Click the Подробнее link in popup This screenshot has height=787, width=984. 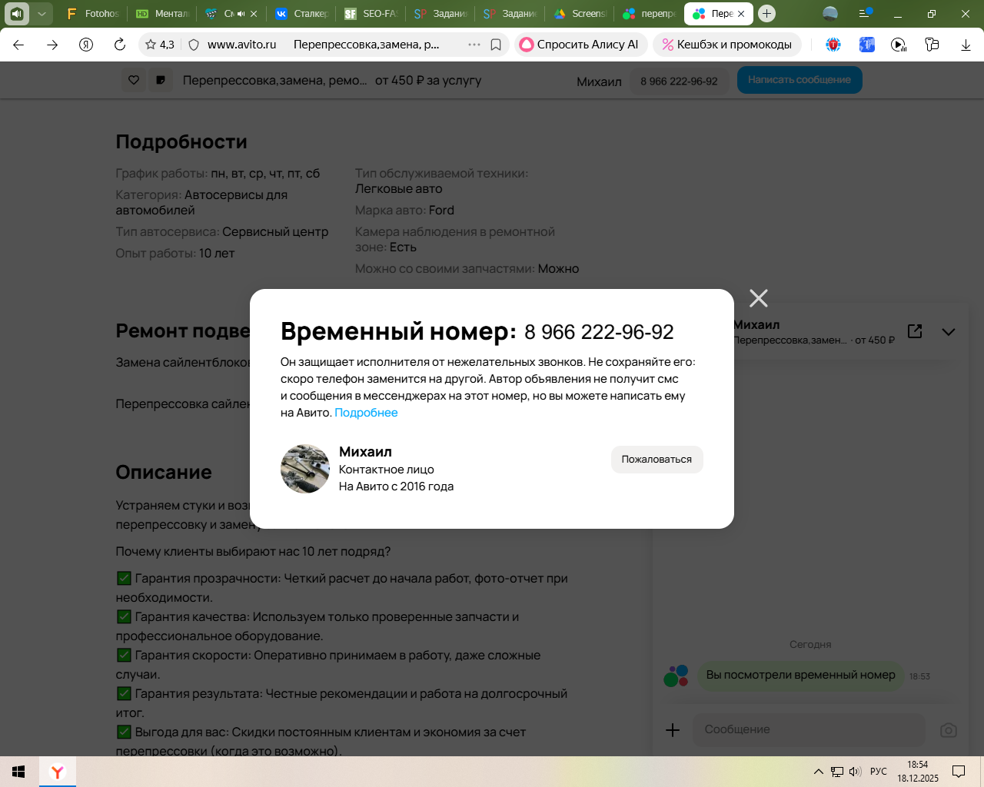point(366,413)
